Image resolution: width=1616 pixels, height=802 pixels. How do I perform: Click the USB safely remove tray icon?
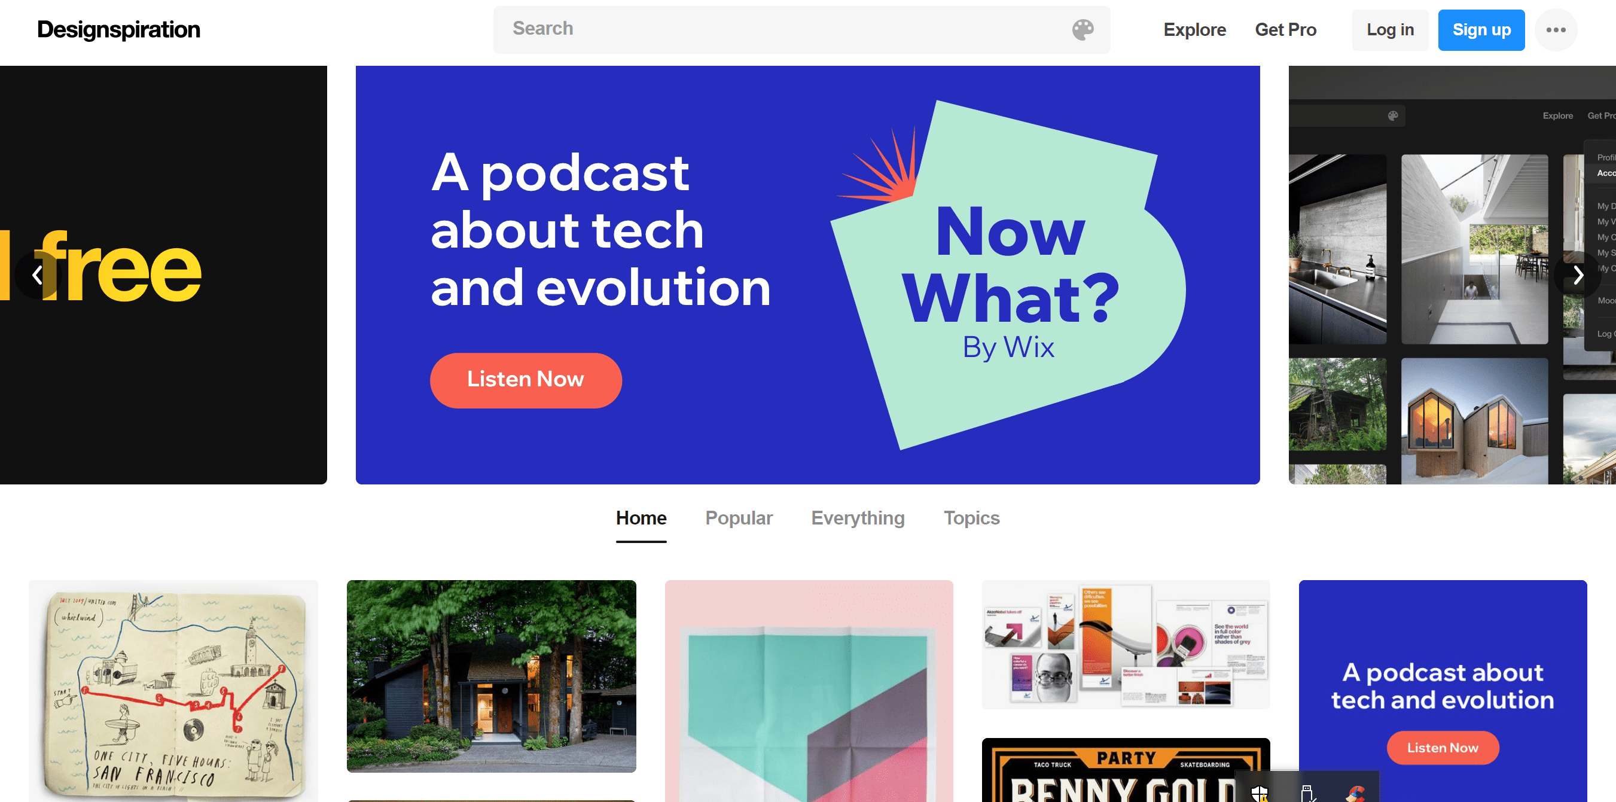tap(1307, 793)
